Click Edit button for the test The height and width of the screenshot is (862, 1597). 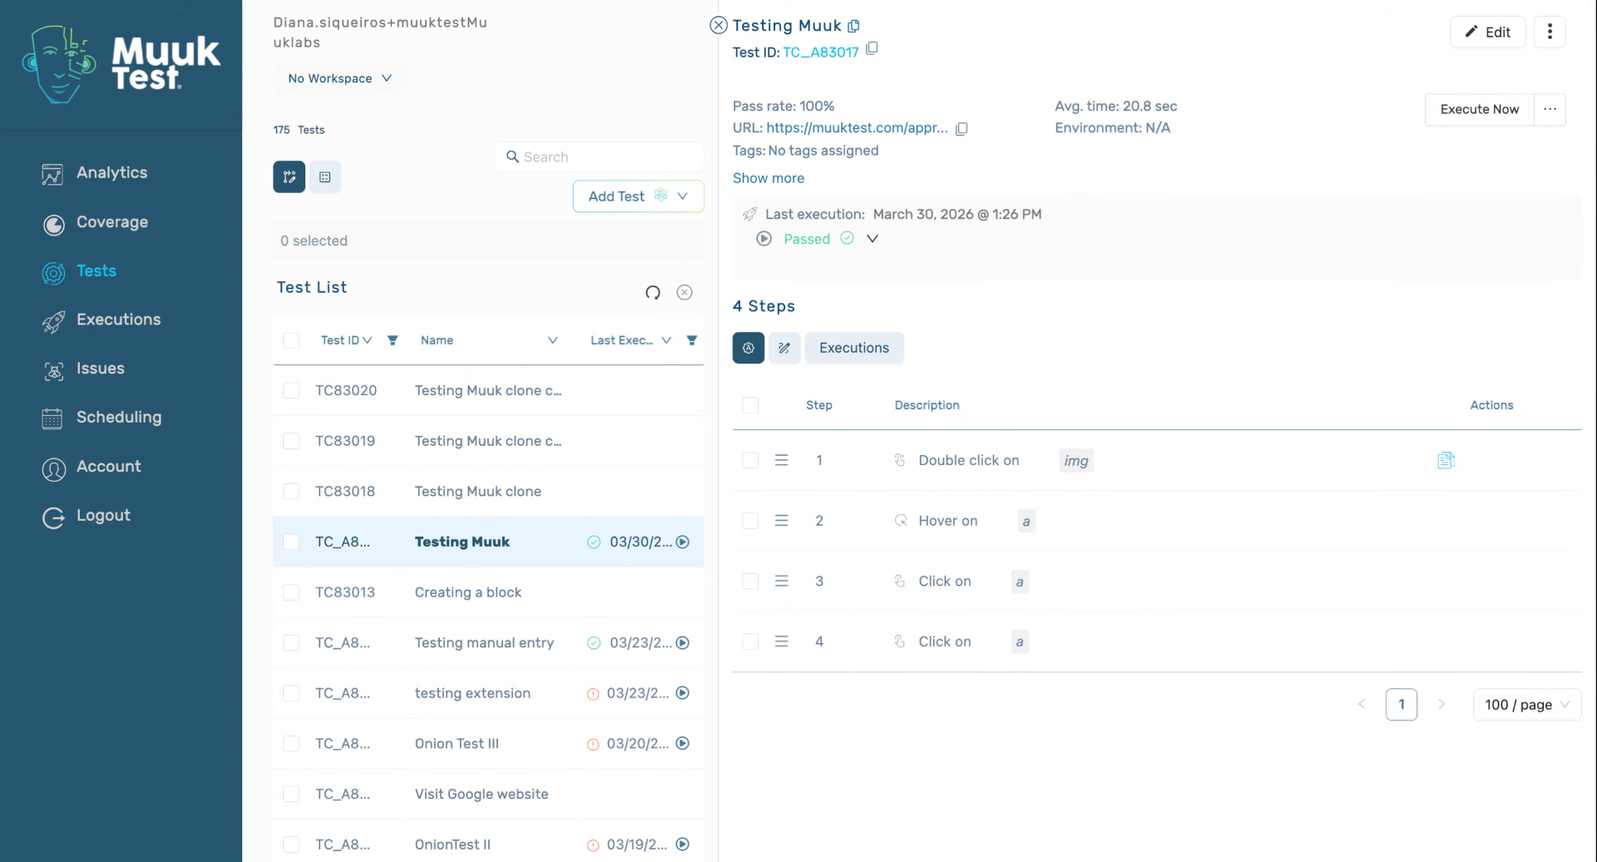(1487, 32)
